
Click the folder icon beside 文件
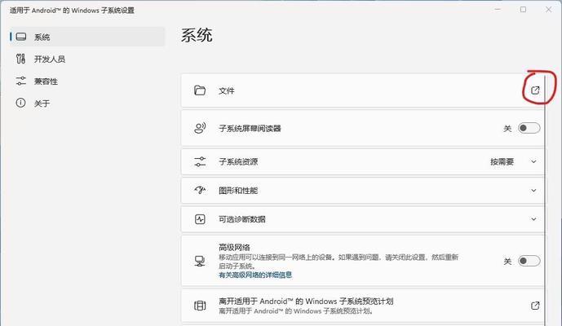click(x=200, y=90)
